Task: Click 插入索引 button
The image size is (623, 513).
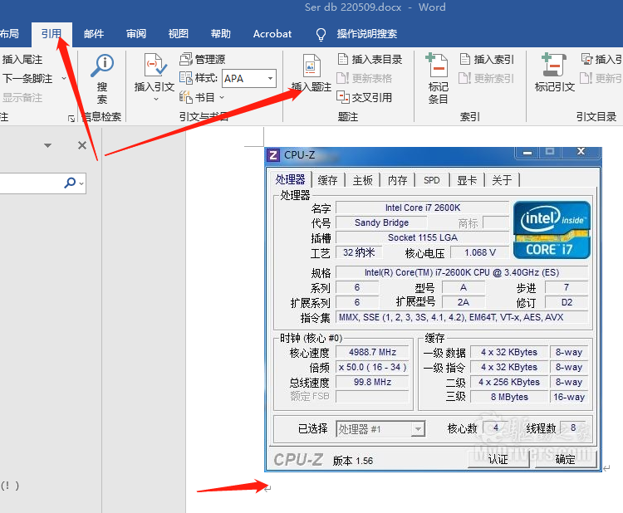Action: [487, 59]
